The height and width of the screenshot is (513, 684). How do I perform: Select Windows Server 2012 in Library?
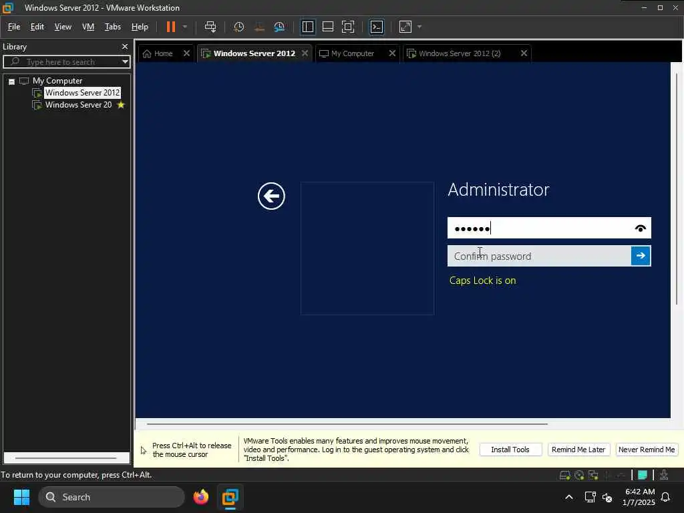coord(82,92)
